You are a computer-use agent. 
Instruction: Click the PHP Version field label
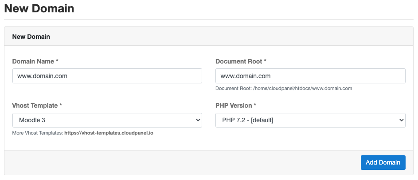(236, 106)
